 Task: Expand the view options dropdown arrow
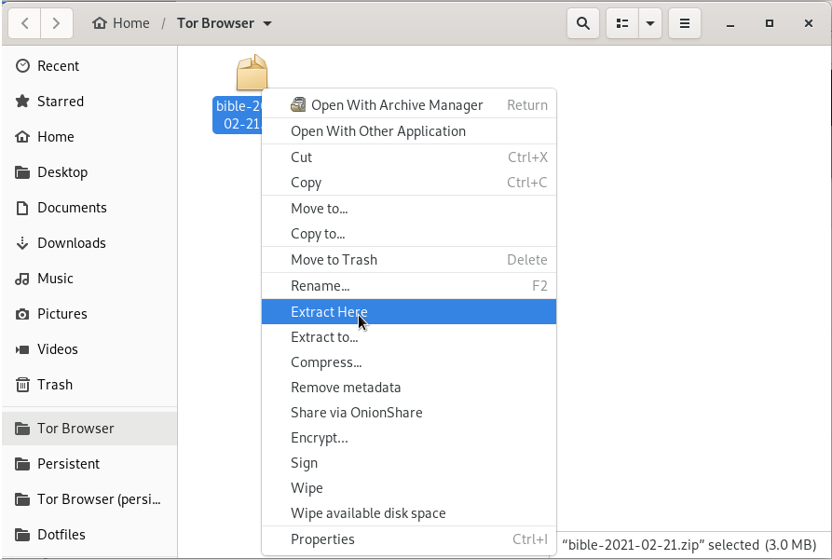tap(650, 23)
